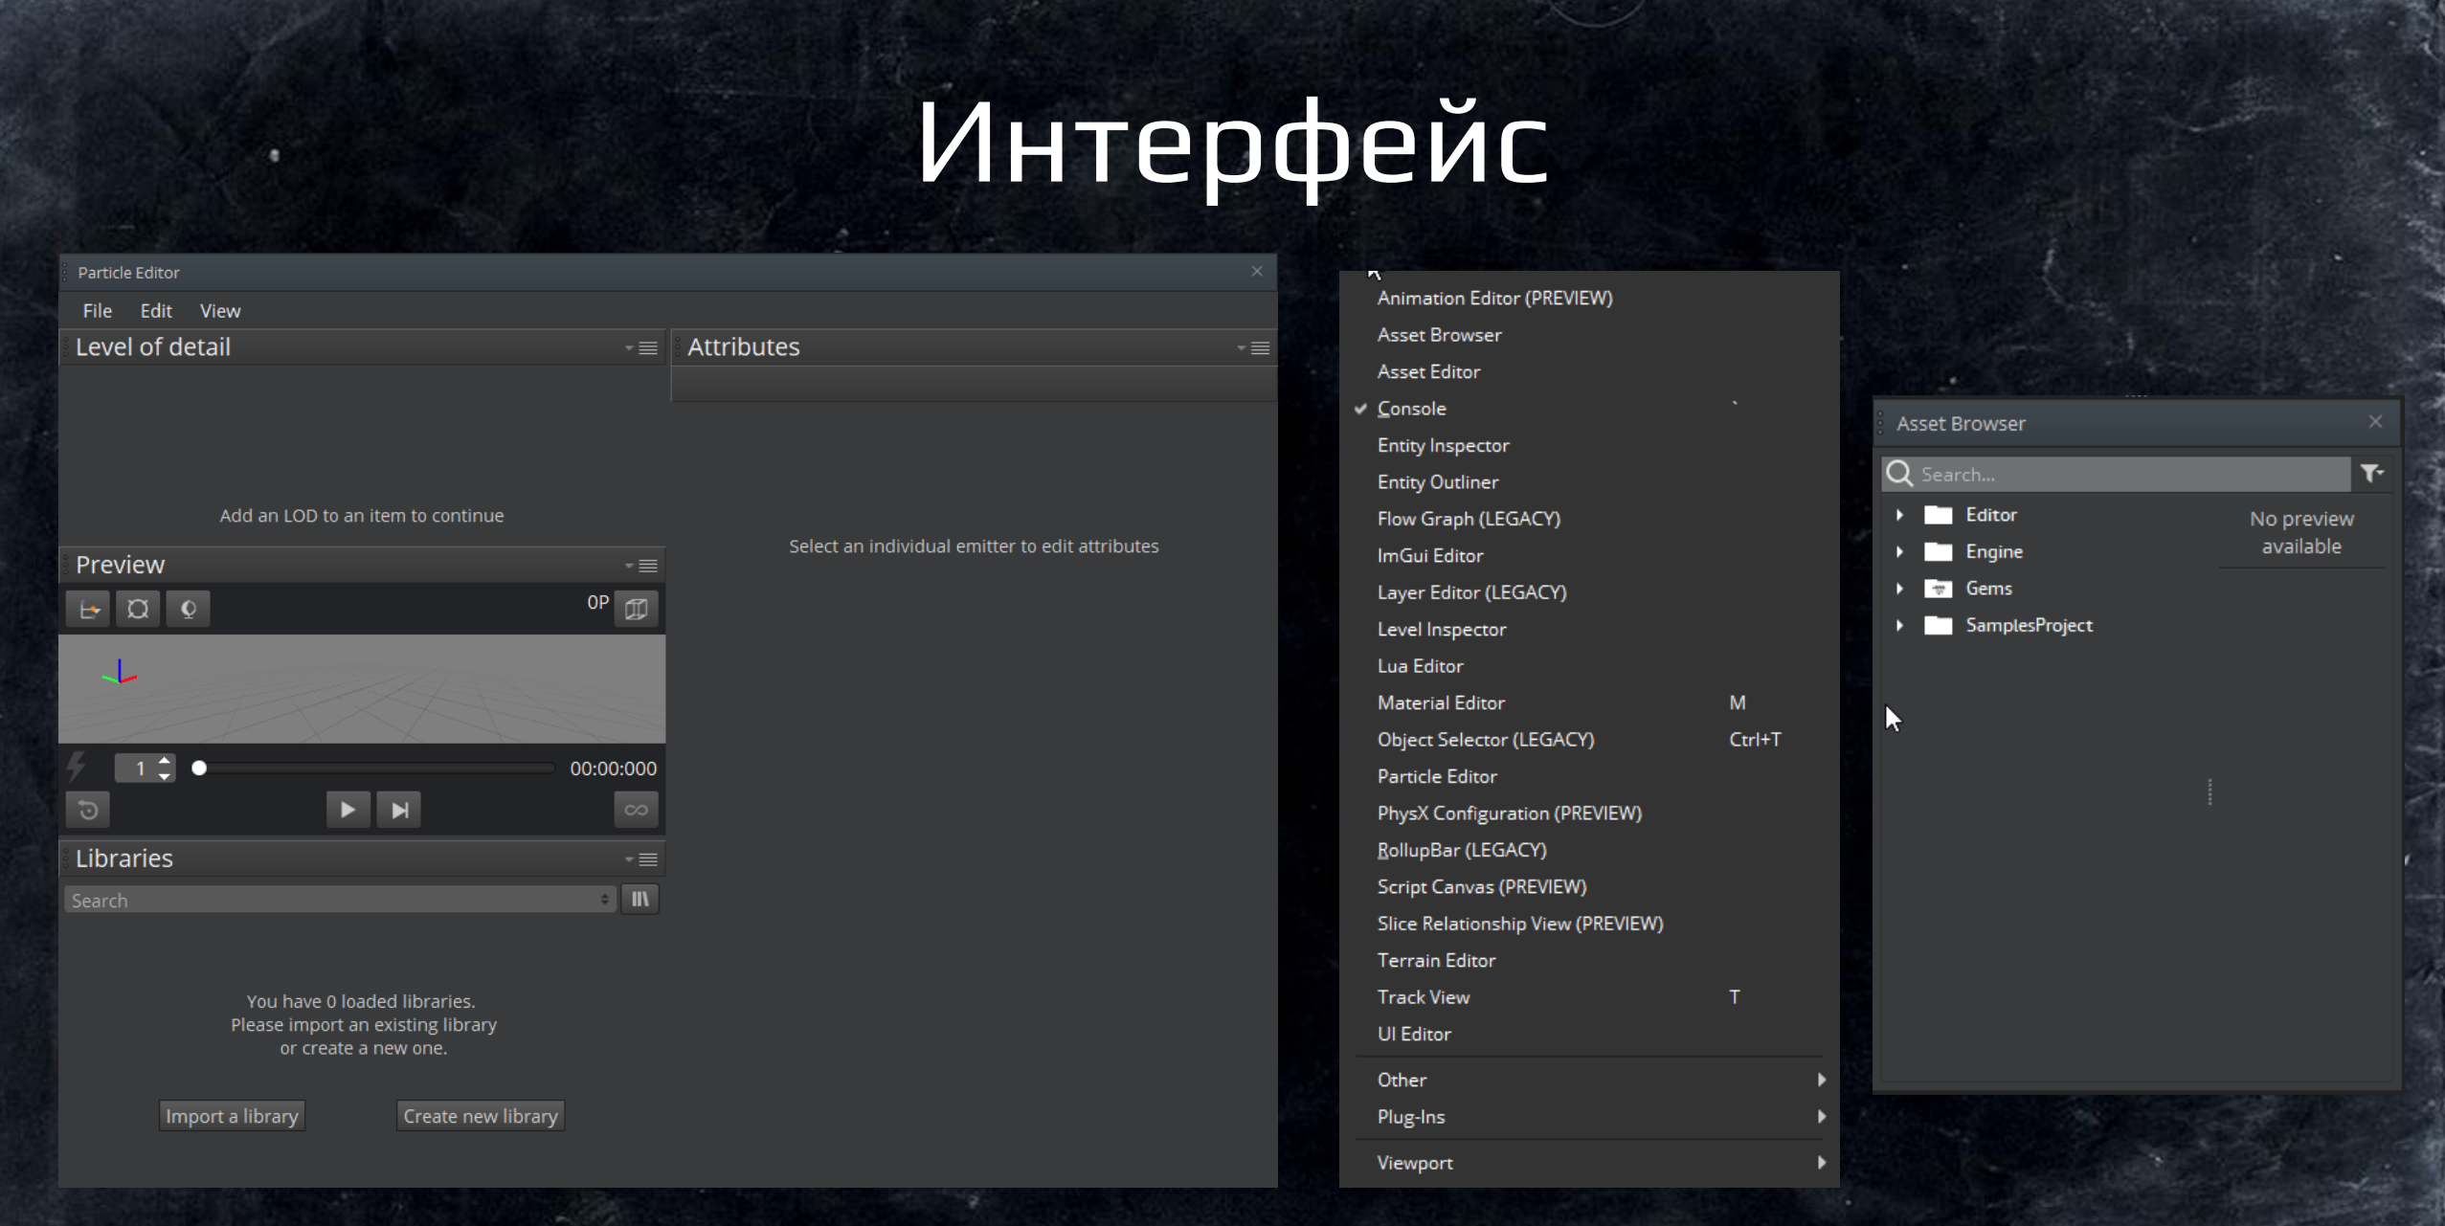The height and width of the screenshot is (1226, 2445).
Task: Click the lightning bolt icon in Preview
Action: point(77,767)
